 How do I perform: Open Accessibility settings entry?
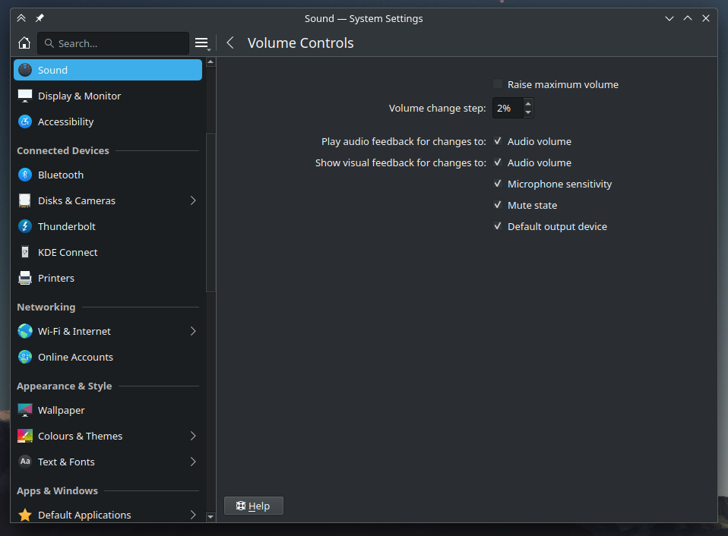[65, 121]
